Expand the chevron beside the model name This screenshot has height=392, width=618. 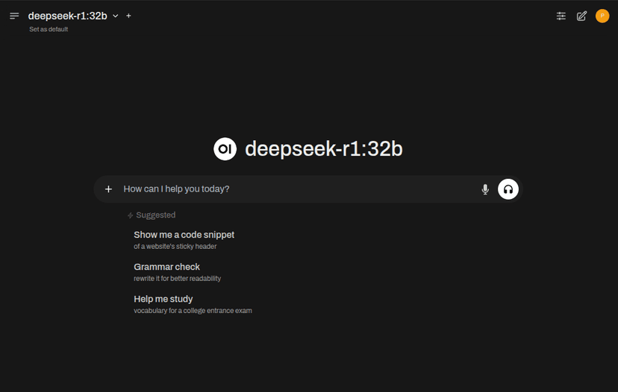pos(116,16)
